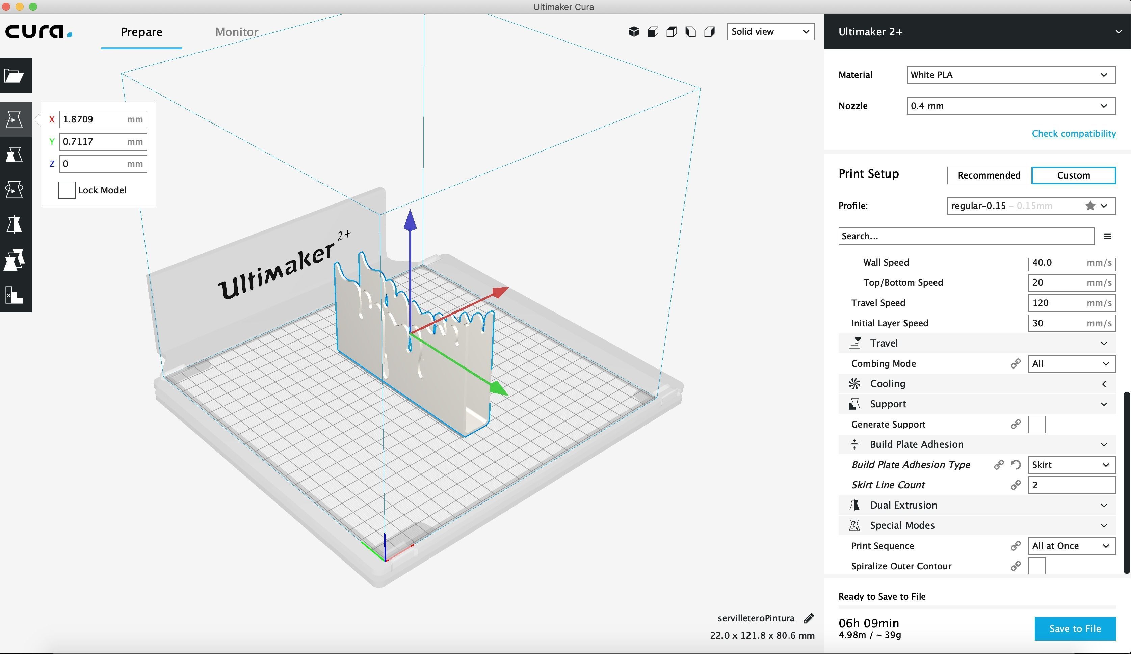Click the link icon next to Generate Support
The width and height of the screenshot is (1131, 654).
click(1015, 424)
